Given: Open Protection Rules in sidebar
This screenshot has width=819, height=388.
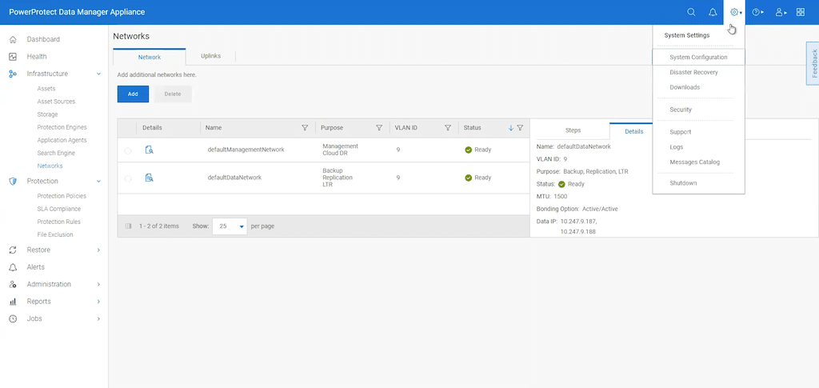Looking at the screenshot, I should tap(58, 222).
